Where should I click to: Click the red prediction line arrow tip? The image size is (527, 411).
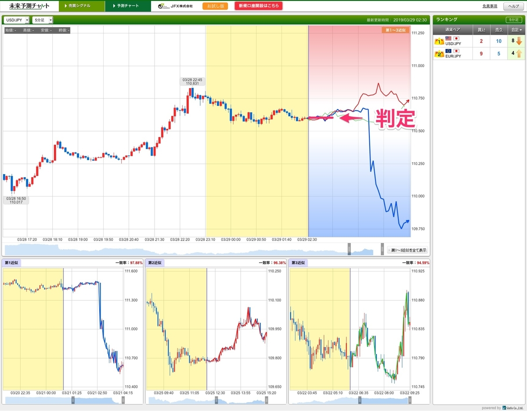click(x=408, y=101)
